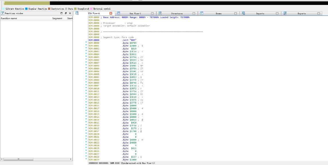Click gutter dot beside ROM:001D
Image resolution: width=328 pixels, height=165 pixels.
click(x=86, y=125)
